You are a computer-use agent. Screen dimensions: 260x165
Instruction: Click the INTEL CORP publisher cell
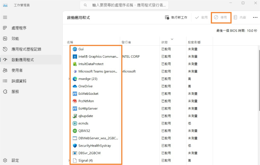131,56
